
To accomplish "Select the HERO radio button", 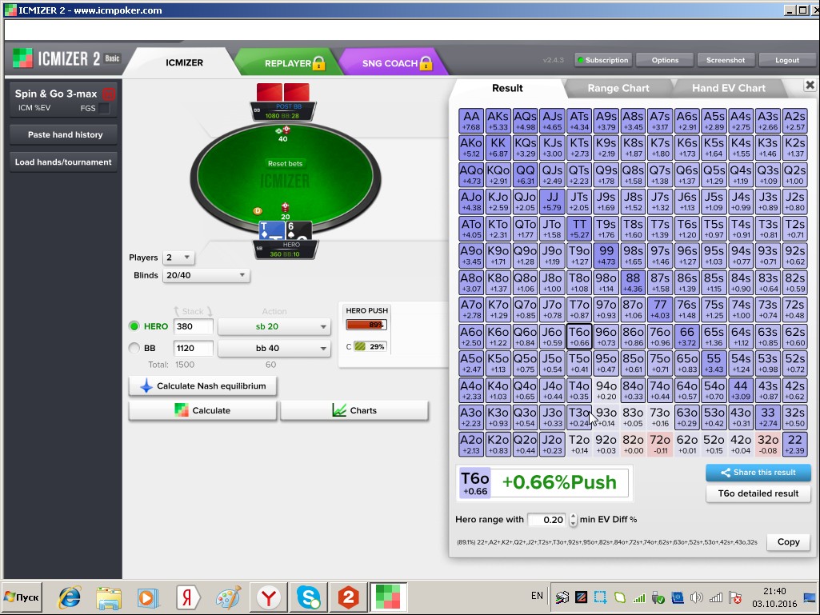I will 134,326.
